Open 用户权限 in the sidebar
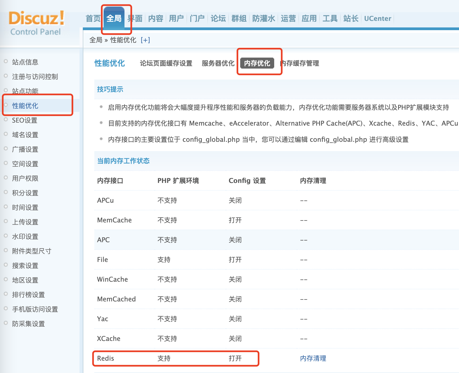Screen dimensions: 459x373 click(25, 178)
